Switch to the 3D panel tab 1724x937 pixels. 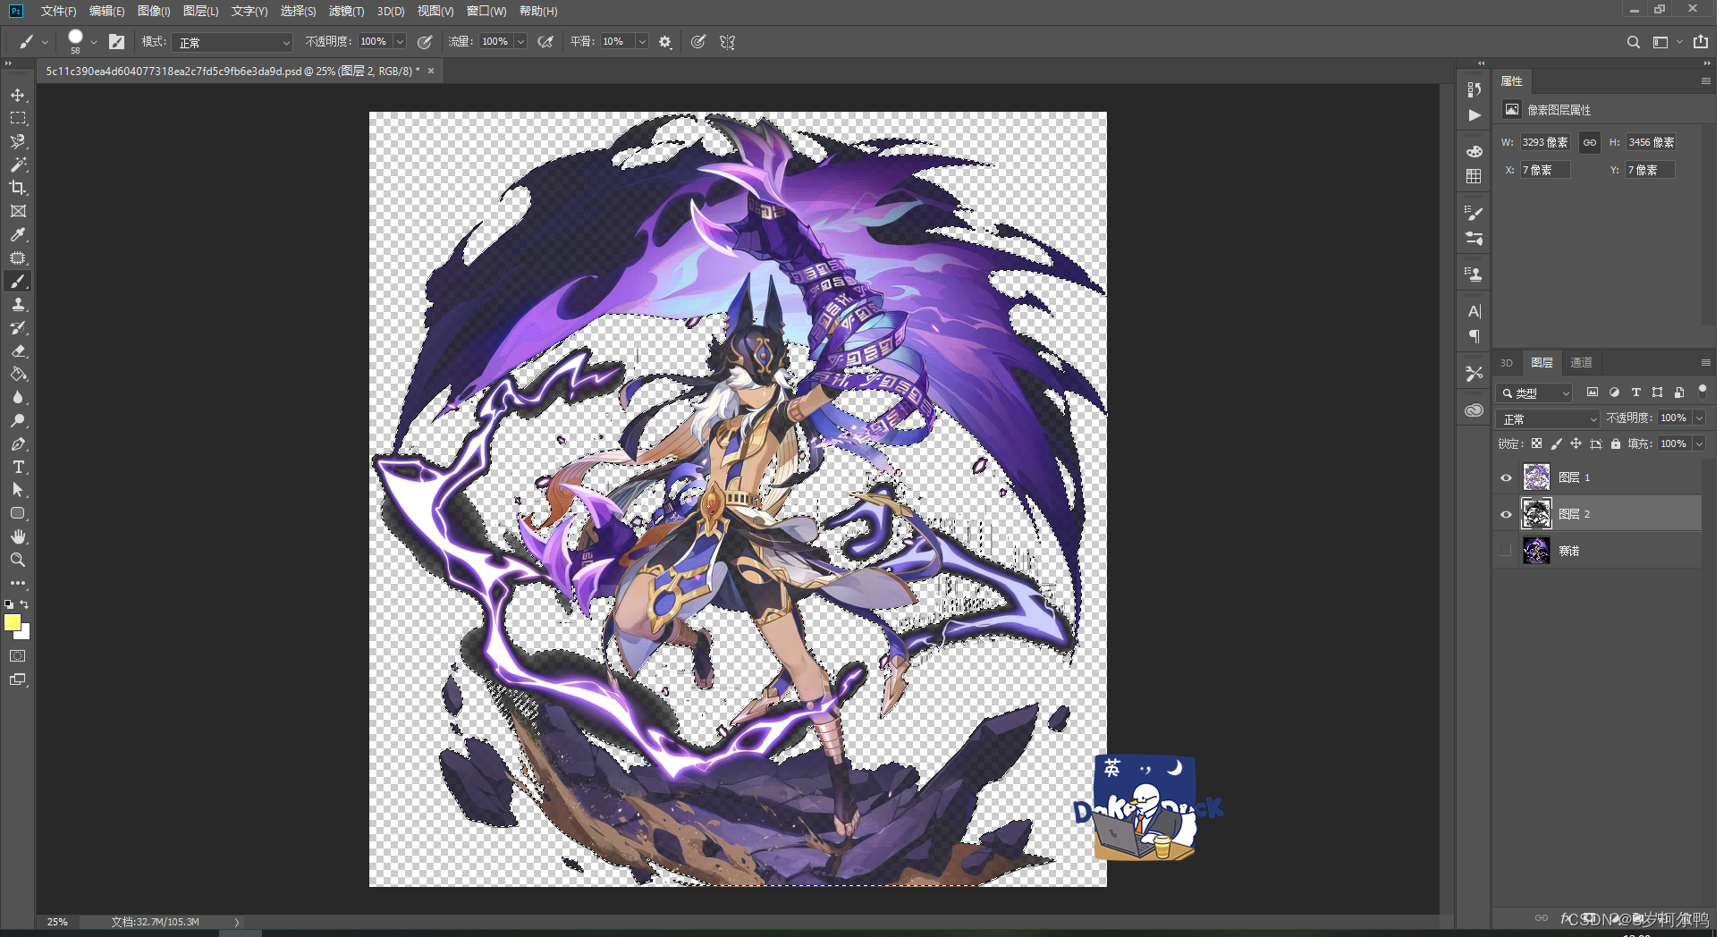(x=1507, y=362)
